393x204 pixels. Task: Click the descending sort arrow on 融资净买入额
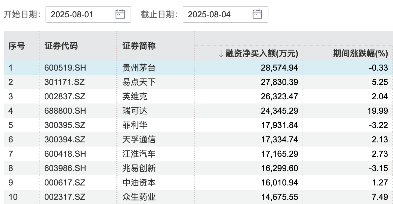coord(221,54)
